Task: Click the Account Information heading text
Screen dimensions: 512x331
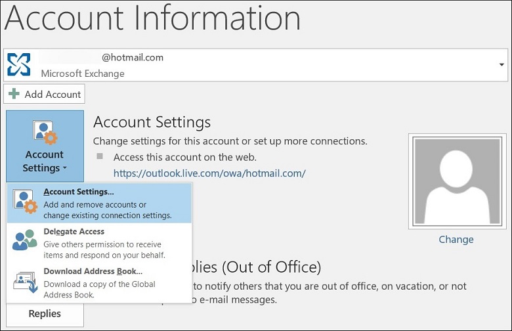Action: coord(152,18)
